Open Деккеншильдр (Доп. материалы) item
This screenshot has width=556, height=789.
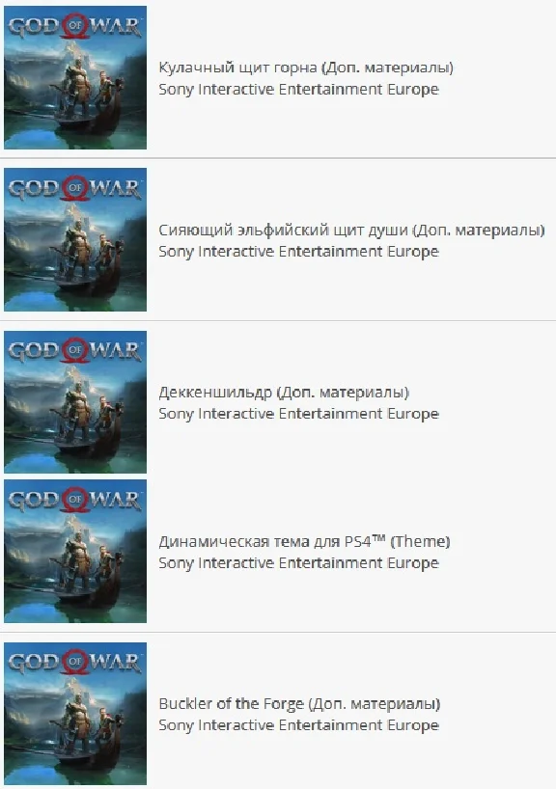tap(284, 393)
